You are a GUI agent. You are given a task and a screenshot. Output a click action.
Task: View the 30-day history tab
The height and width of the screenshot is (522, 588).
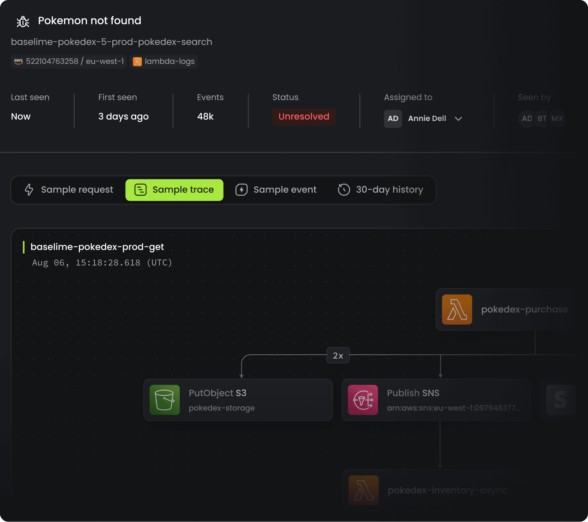[380, 190]
